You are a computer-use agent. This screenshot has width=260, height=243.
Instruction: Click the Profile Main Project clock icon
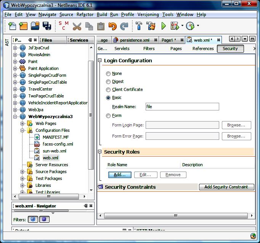click(190, 26)
